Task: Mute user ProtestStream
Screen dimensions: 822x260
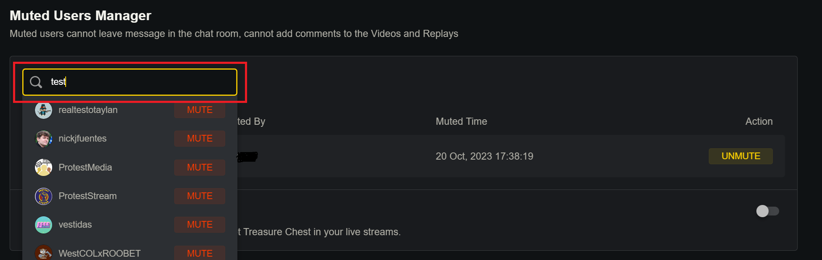Action: point(200,196)
